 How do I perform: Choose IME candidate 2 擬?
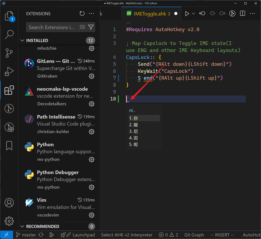[144, 125]
